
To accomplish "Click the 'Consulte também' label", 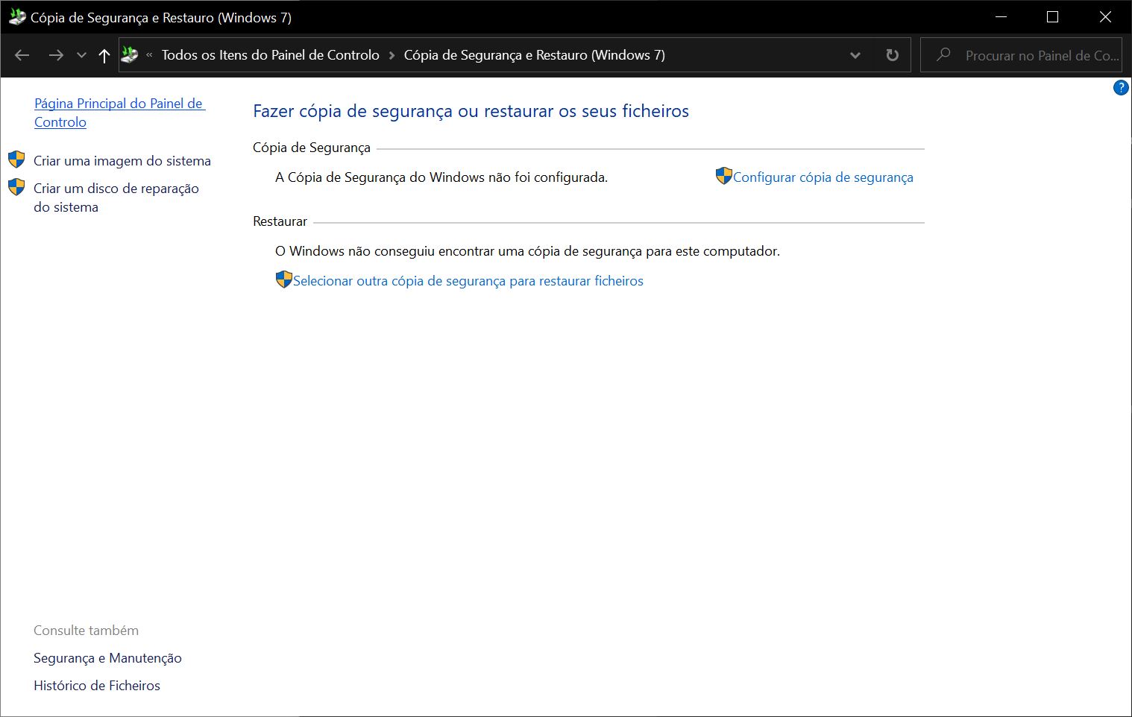I will (86, 631).
